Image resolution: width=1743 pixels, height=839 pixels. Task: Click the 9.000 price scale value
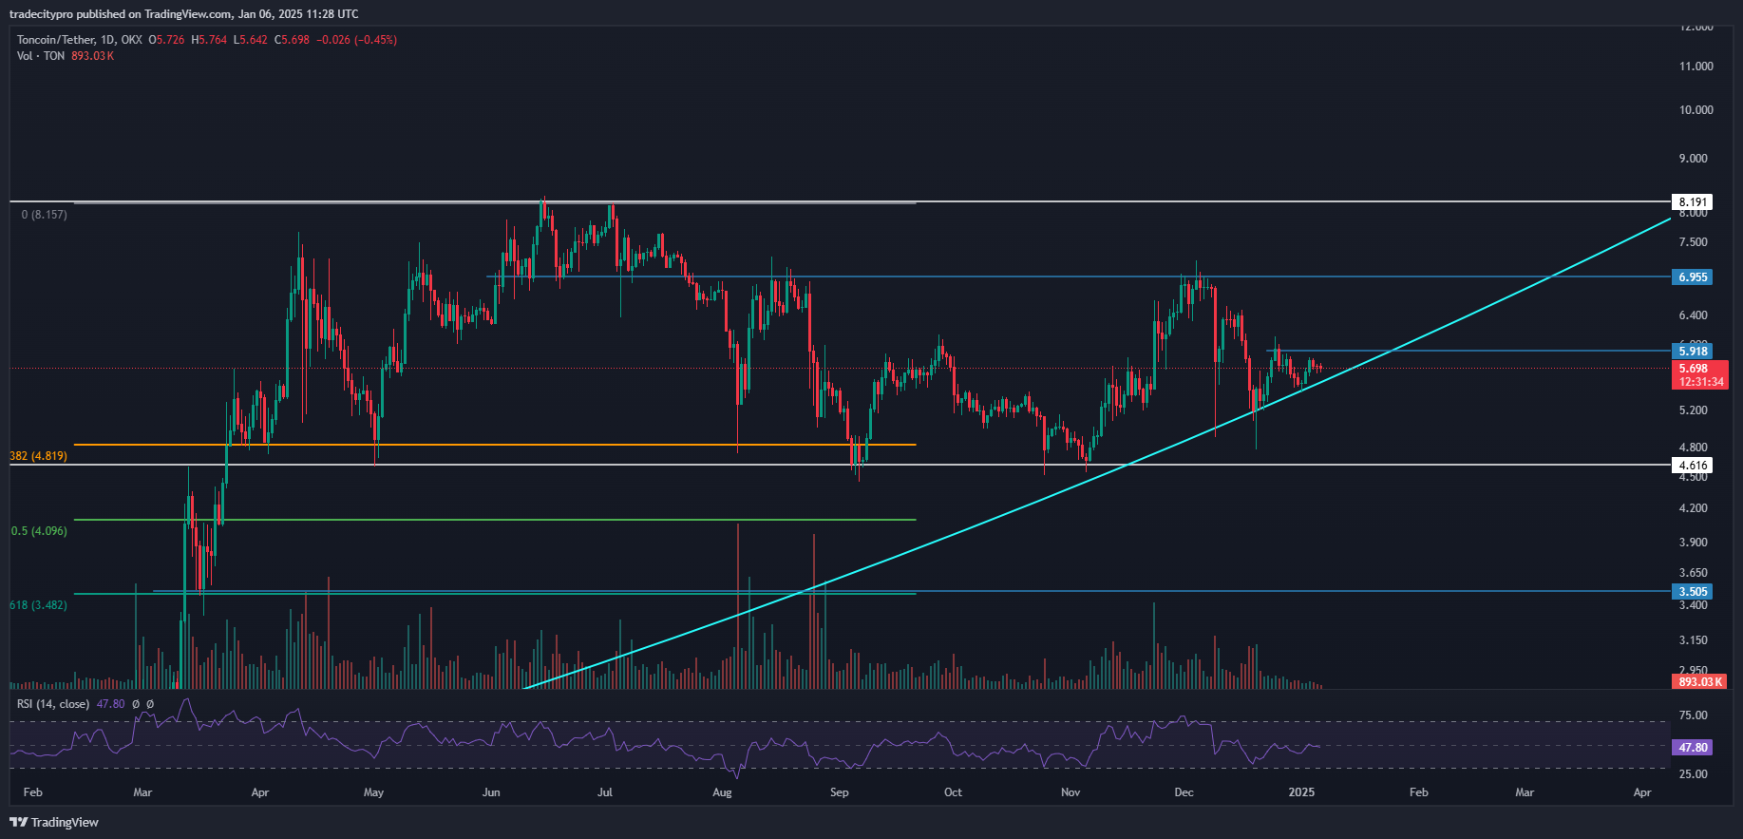point(1693,159)
